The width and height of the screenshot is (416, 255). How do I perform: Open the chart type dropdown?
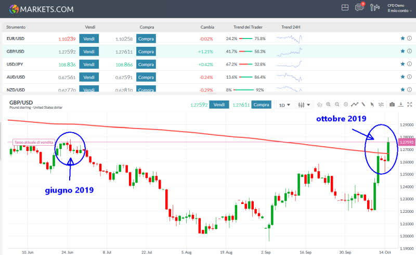pyautogui.click(x=304, y=105)
